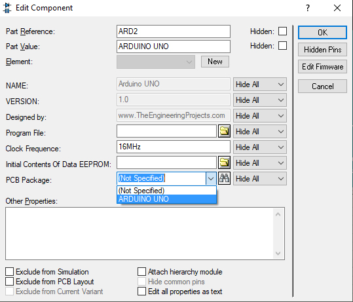The height and width of the screenshot is (302, 353).
Task: Open Hide All dropdown for Clock Frequence
Action: pos(260,147)
